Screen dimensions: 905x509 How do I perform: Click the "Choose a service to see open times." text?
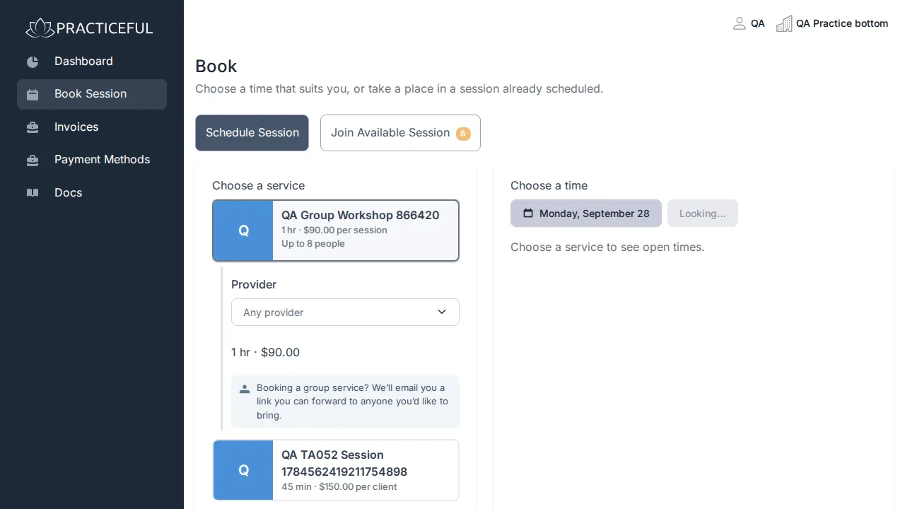coord(607,247)
